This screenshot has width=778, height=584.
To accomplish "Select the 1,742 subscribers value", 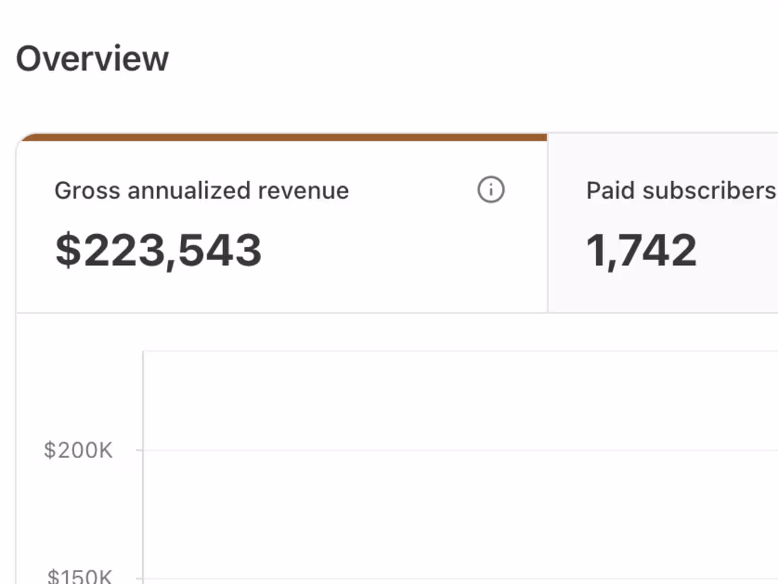I will [x=641, y=251].
